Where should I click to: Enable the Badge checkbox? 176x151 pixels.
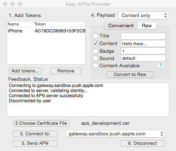(x=96, y=51)
